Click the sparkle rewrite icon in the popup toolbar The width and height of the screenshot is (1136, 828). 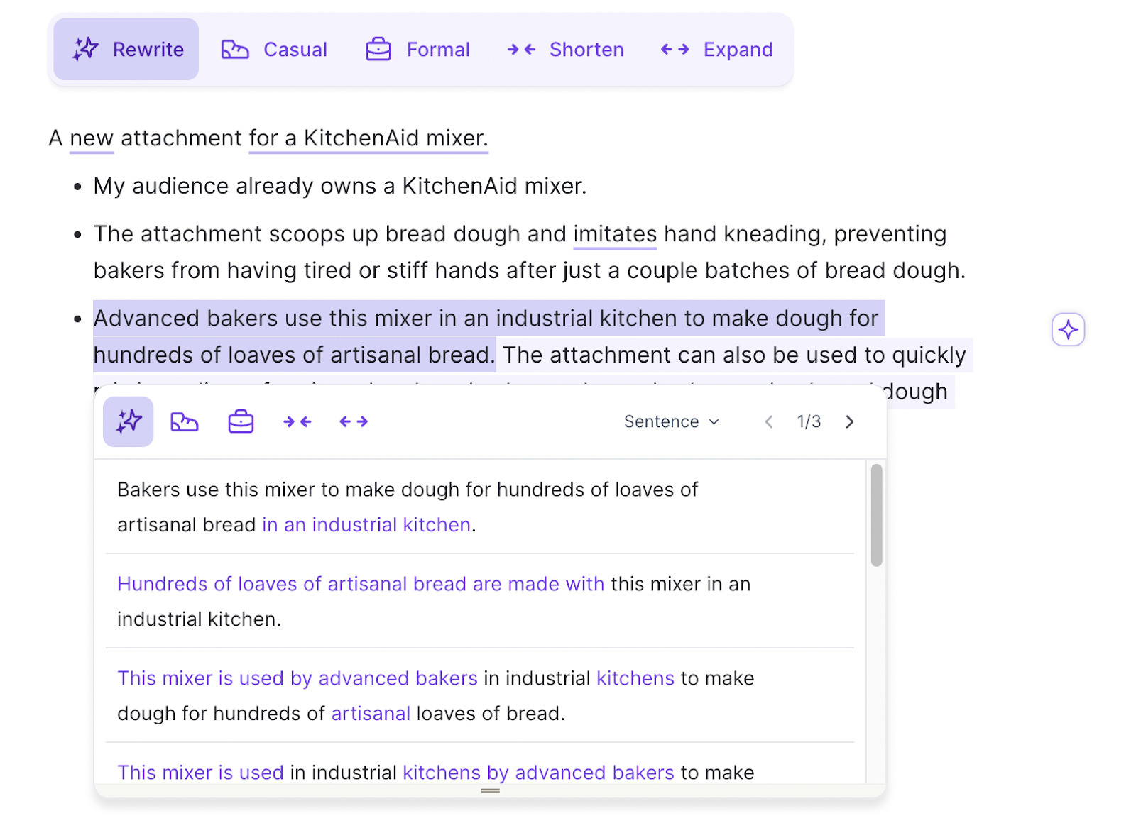[128, 421]
